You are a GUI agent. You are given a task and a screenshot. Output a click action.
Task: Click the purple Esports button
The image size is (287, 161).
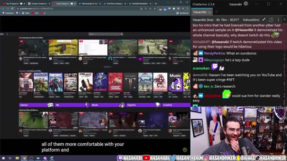click(143, 105)
